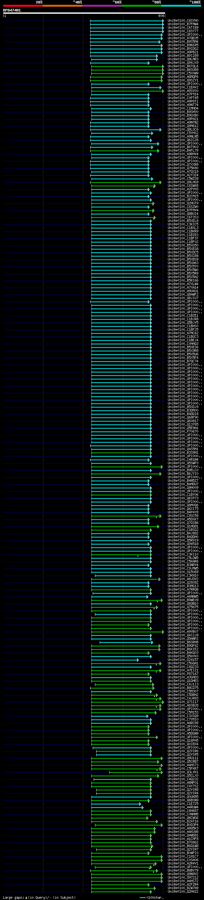The height and width of the screenshot is (900, 204).
Task: Click the UniRef100_C3KIC5 label
Action: (x=183, y=224)
